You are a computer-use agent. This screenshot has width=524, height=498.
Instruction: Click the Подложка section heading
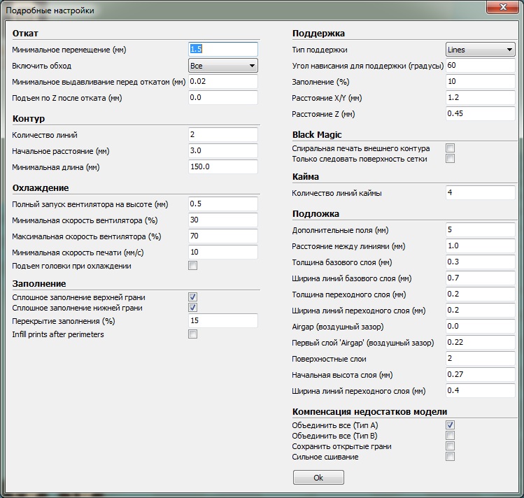316,214
